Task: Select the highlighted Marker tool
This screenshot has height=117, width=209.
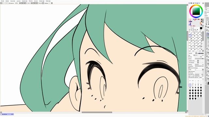Action: point(190,35)
